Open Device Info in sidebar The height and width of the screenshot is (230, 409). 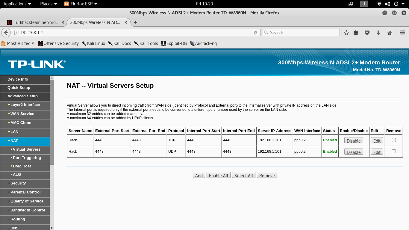25,80
